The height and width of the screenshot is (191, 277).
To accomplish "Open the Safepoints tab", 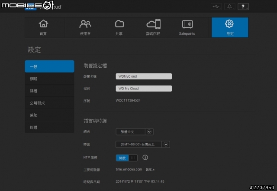I will click(x=187, y=27).
